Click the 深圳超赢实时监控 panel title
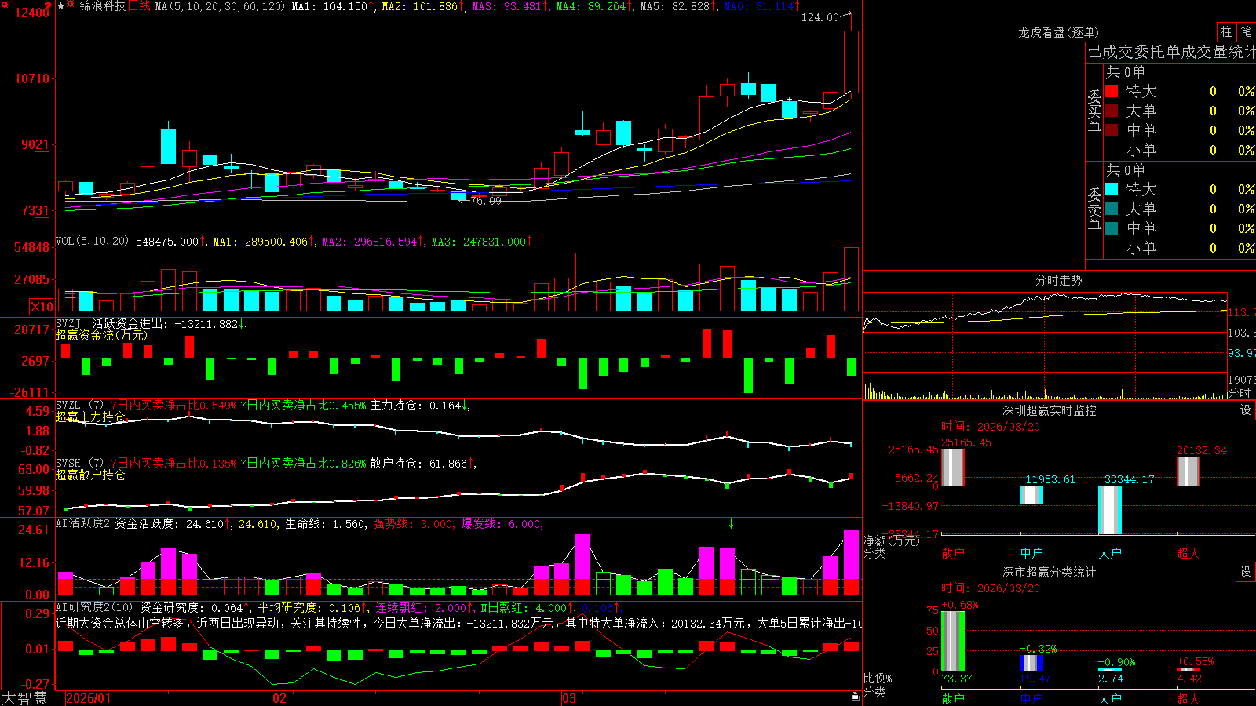 [1049, 410]
